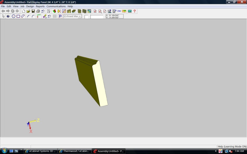Save using the floppy disk icon

(x=33, y=11)
